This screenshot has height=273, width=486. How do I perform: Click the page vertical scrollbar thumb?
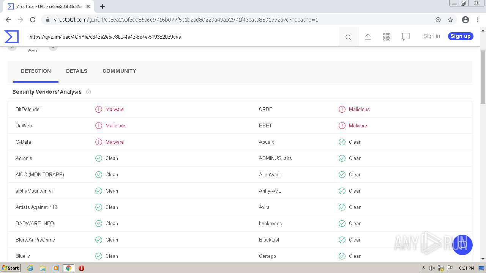[483, 78]
